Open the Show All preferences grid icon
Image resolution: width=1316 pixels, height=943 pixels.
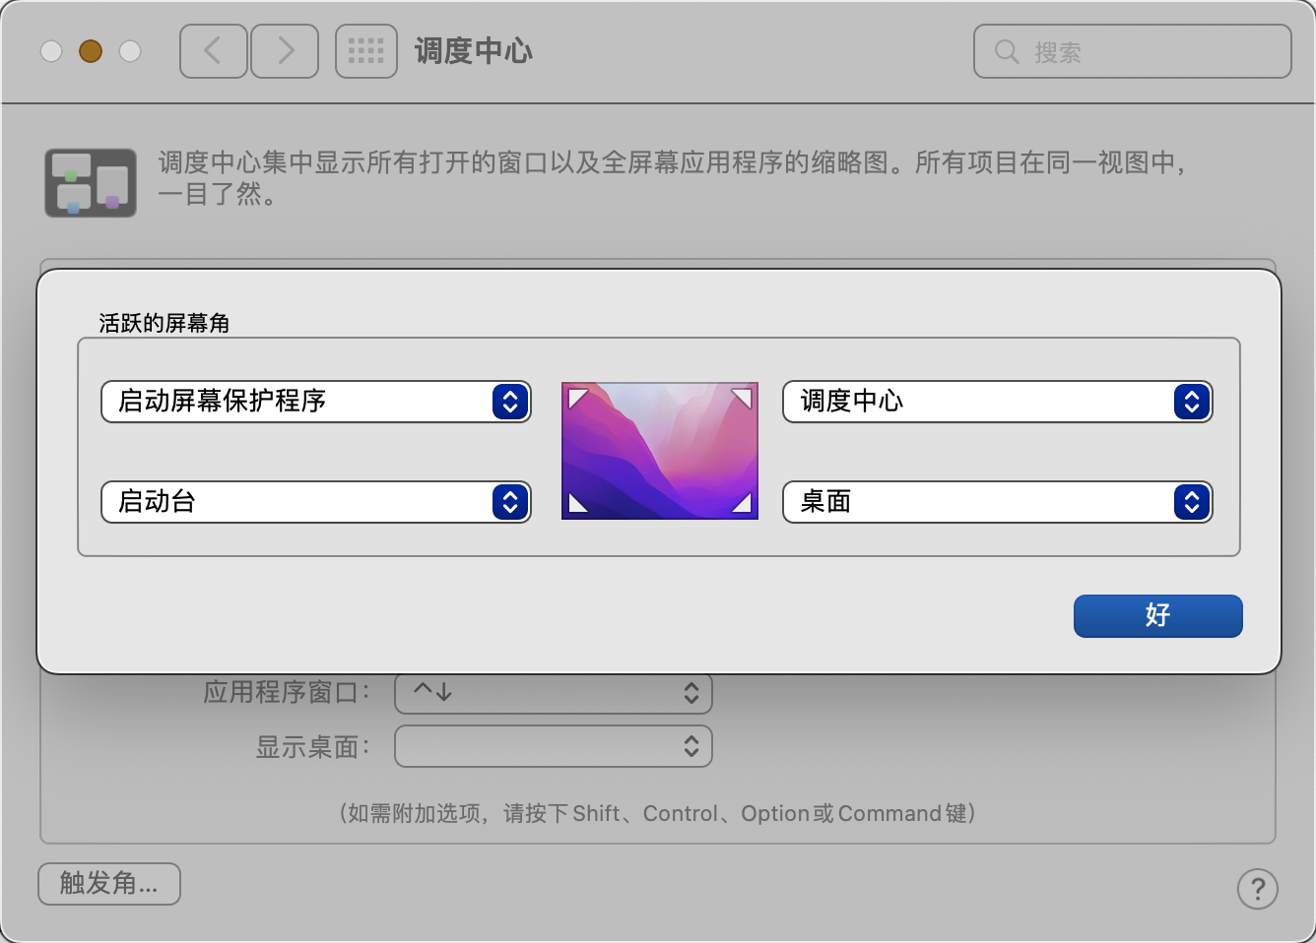[365, 51]
